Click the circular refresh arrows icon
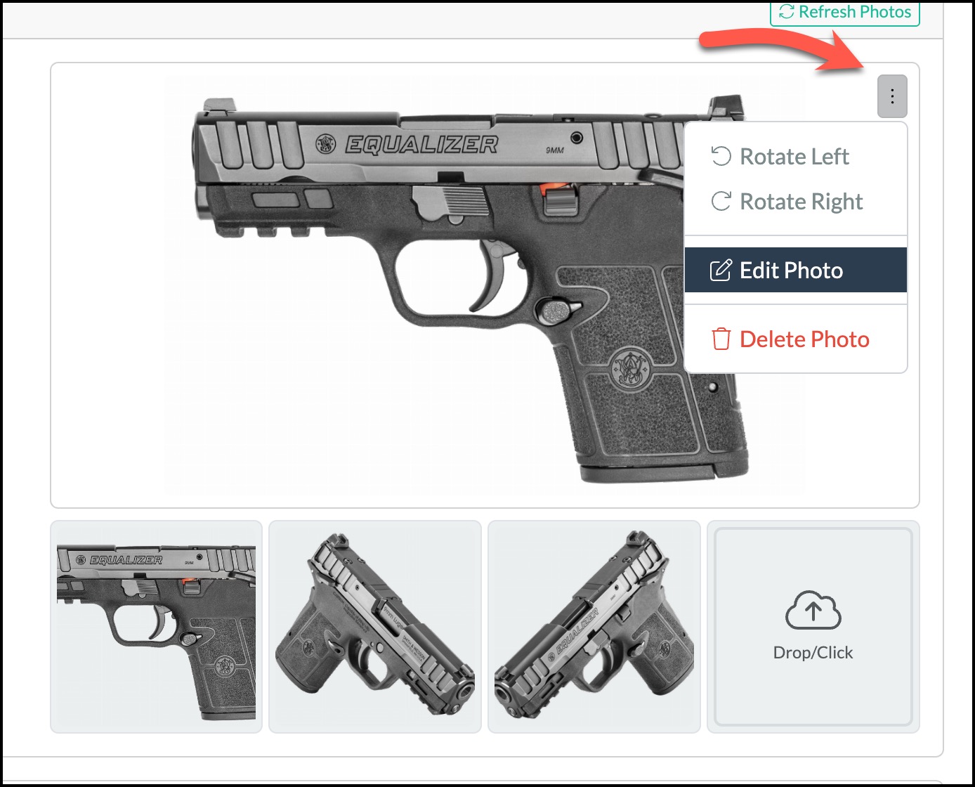 787,12
